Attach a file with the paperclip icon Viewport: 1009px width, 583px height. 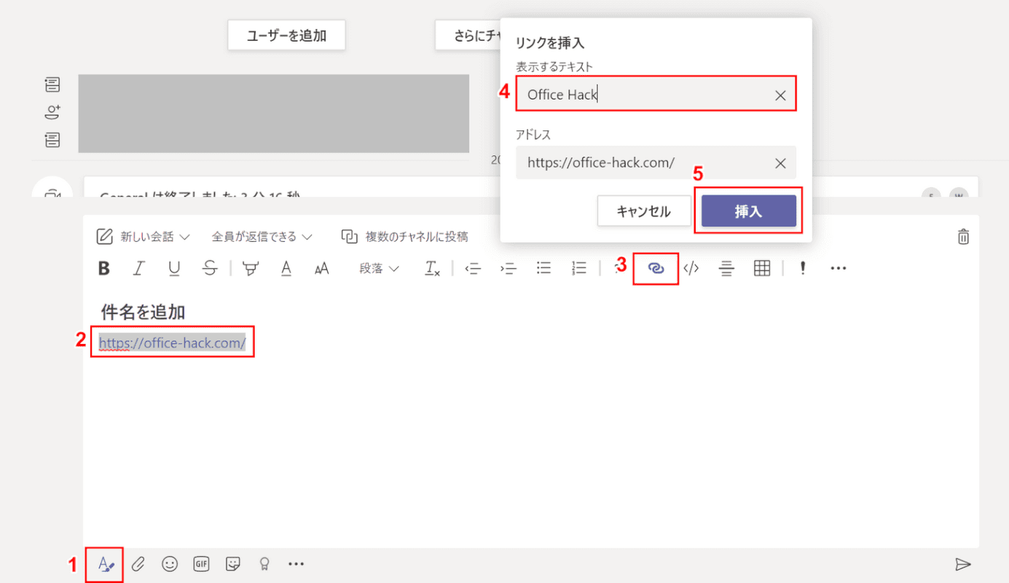pyautogui.click(x=138, y=564)
